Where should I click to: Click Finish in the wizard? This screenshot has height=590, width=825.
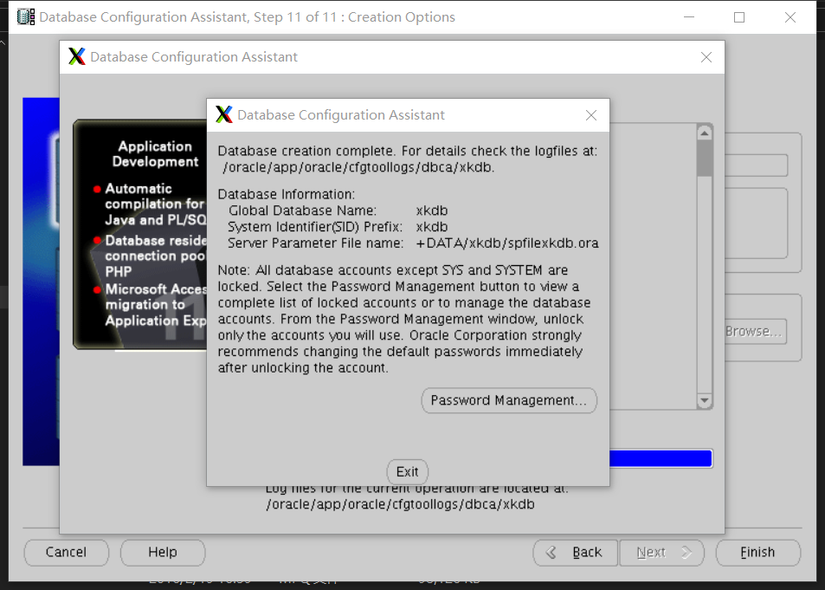point(758,552)
